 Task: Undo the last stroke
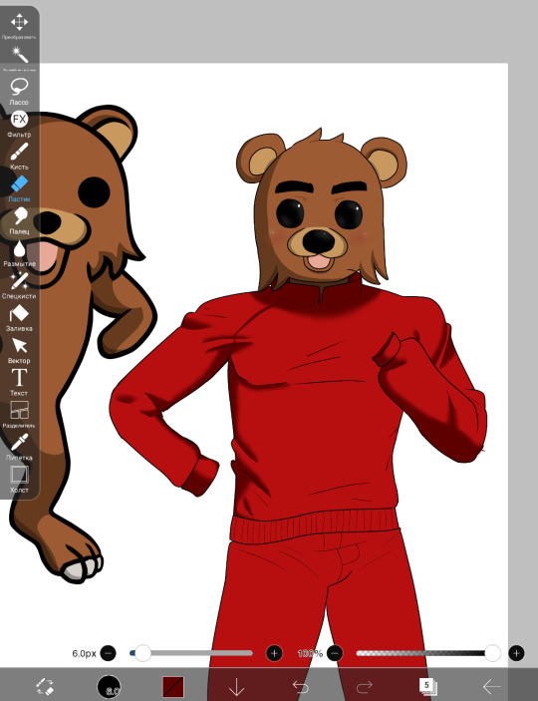pyautogui.click(x=301, y=686)
